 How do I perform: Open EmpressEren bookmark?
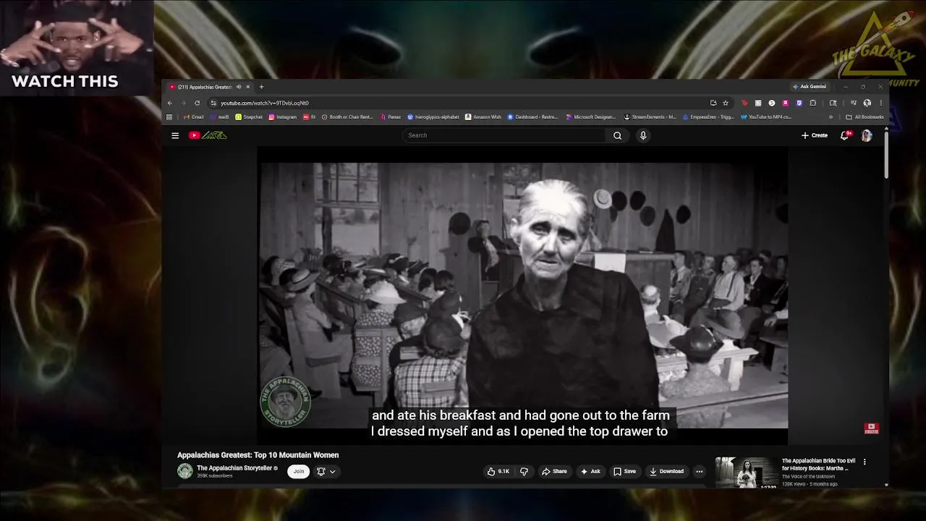coord(708,117)
